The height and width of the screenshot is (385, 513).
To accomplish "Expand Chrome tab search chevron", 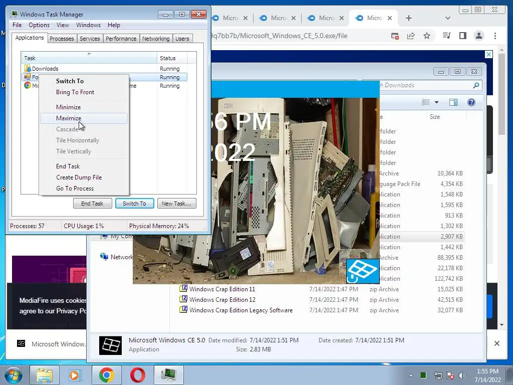I will click(447, 18).
